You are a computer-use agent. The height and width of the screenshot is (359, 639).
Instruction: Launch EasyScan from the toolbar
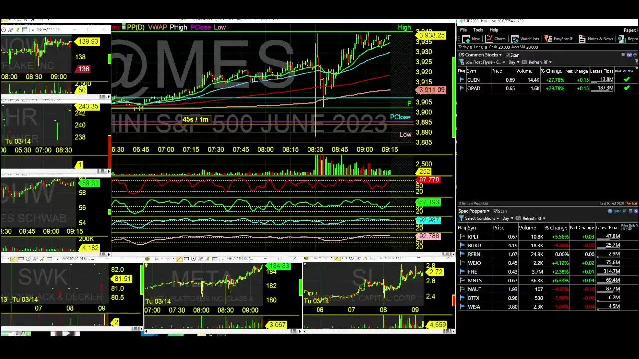[558, 39]
